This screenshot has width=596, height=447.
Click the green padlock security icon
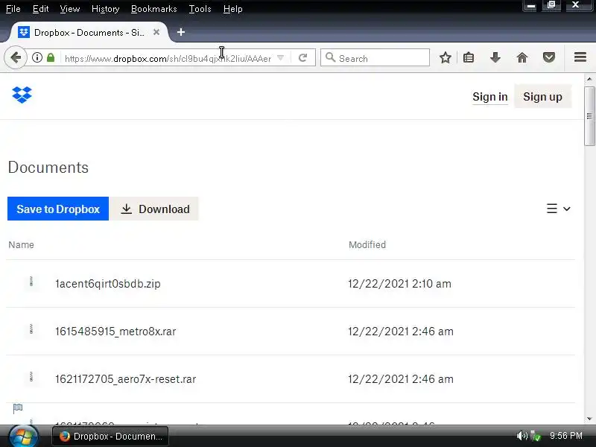pyautogui.click(x=51, y=58)
